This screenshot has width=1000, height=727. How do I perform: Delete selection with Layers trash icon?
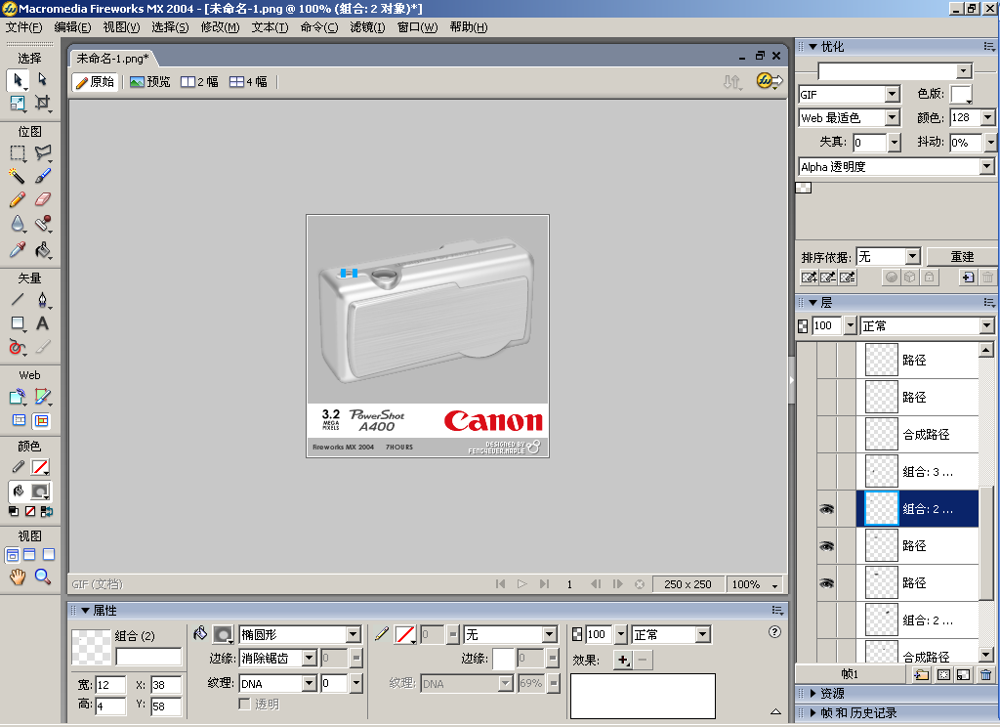pos(986,674)
